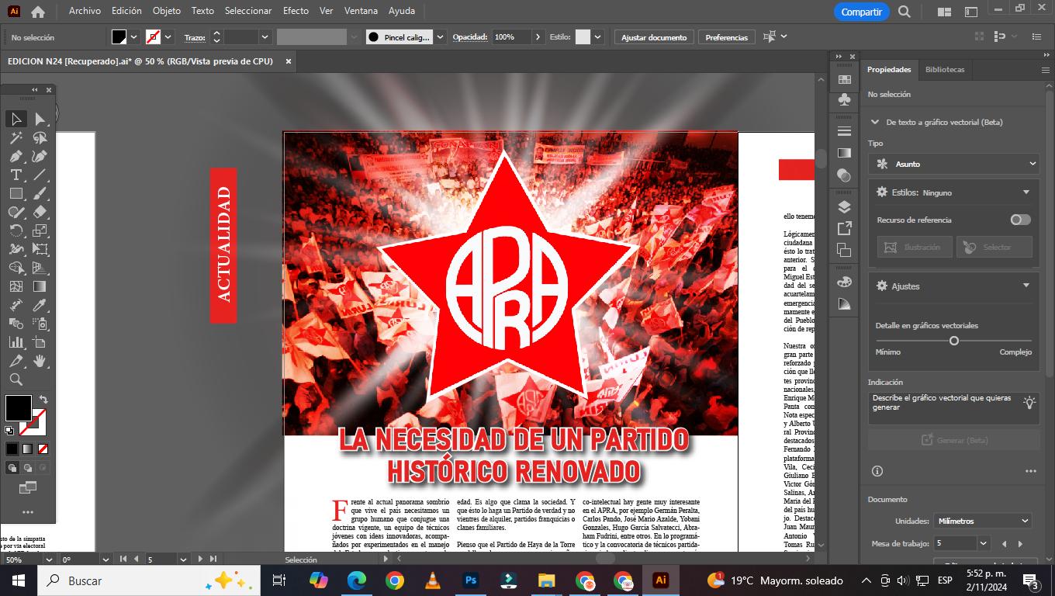Select the Scale tool
This screenshot has height=596, width=1055.
click(x=40, y=230)
